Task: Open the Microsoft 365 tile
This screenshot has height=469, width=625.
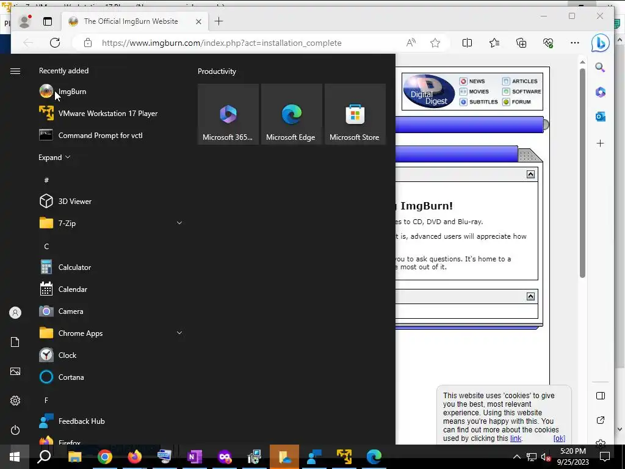Action: pyautogui.click(x=228, y=114)
